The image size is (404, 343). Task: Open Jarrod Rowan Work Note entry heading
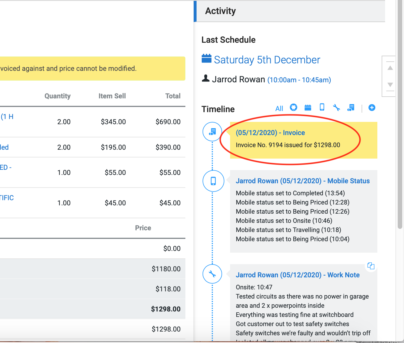297,275
